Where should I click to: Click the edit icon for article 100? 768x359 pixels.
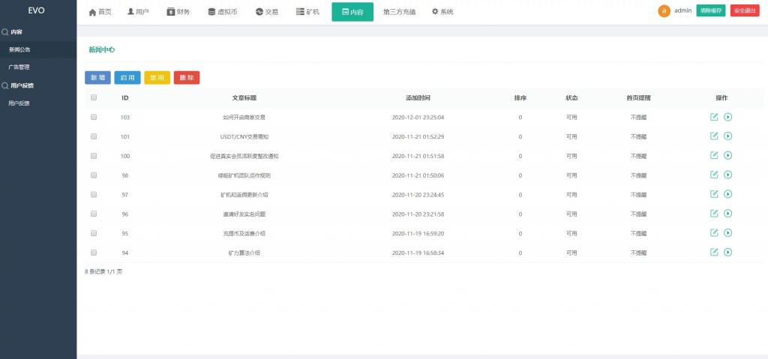tap(714, 156)
